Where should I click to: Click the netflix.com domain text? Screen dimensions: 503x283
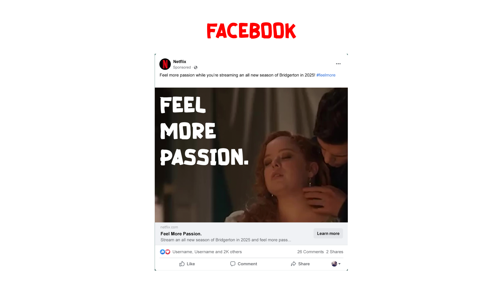(169, 227)
